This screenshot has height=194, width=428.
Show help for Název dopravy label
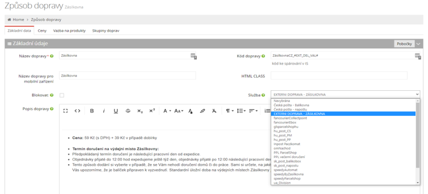point(52,56)
